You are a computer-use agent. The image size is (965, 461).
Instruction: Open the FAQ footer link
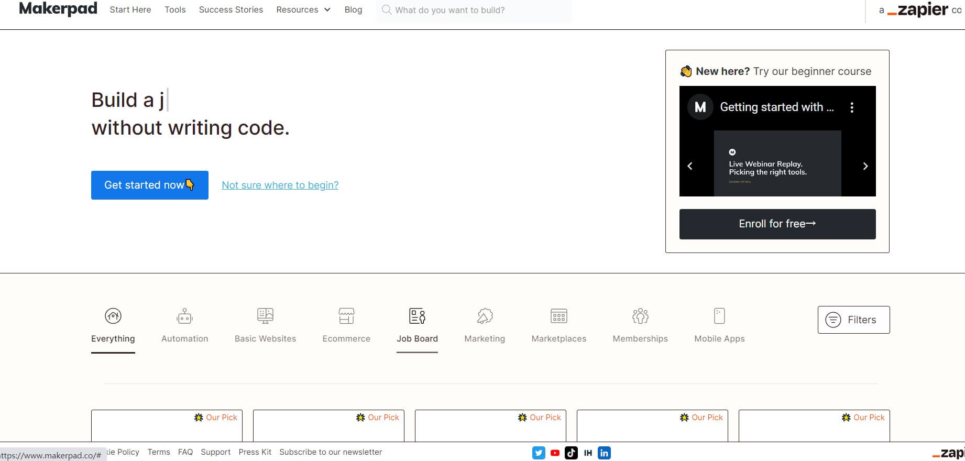point(185,452)
